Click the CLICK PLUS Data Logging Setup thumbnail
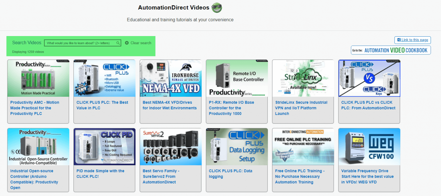This screenshot has width=441, height=196. [237, 146]
